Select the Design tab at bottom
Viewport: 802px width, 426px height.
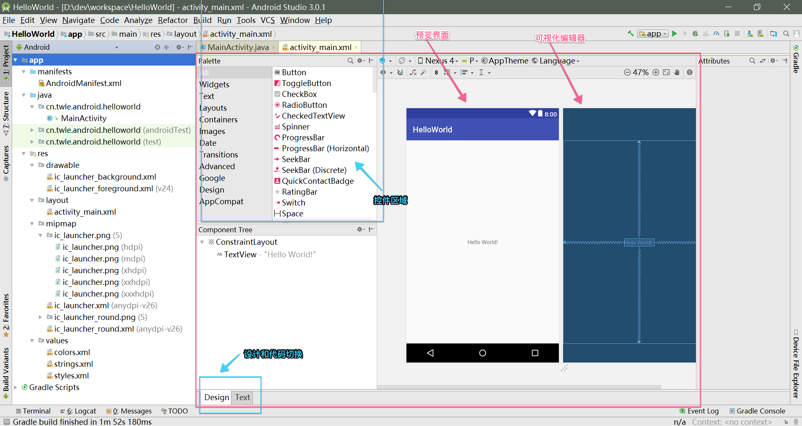tap(216, 397)
